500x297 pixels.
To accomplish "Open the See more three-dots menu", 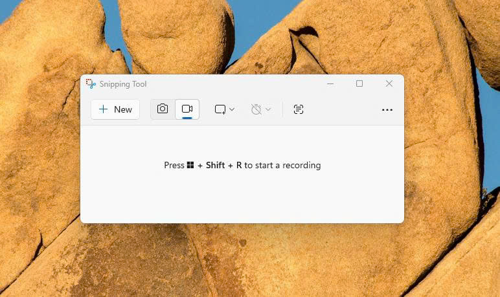I will (x=387, y=110).
